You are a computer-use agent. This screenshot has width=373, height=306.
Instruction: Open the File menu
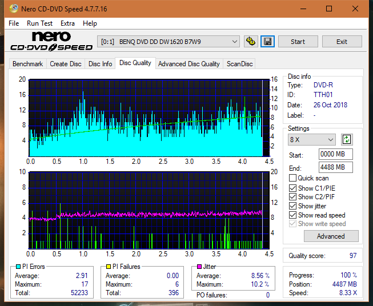pyautogui.click(x=14, y=23)
